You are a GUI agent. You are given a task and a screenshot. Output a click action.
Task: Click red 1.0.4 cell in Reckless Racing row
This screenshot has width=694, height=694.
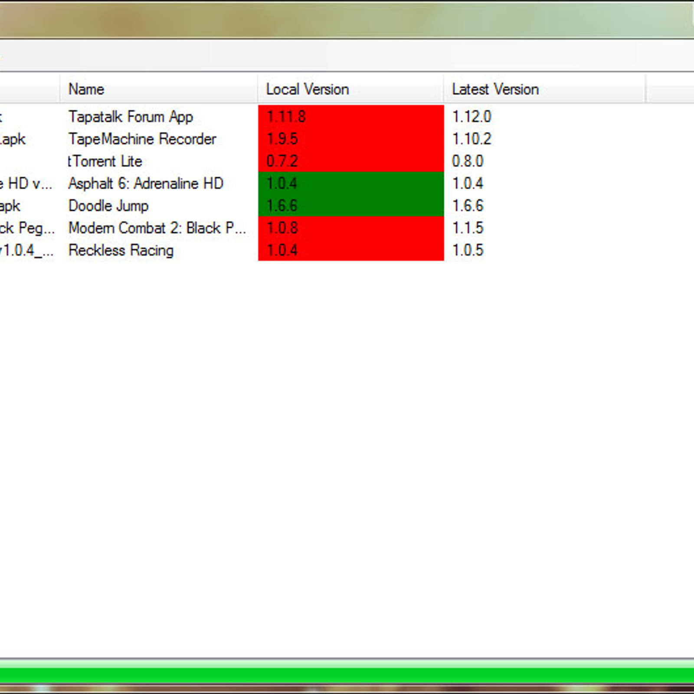(x=351, y=250)
